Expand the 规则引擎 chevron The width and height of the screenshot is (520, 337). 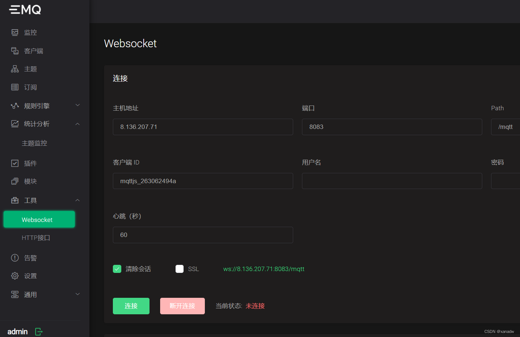78,105
